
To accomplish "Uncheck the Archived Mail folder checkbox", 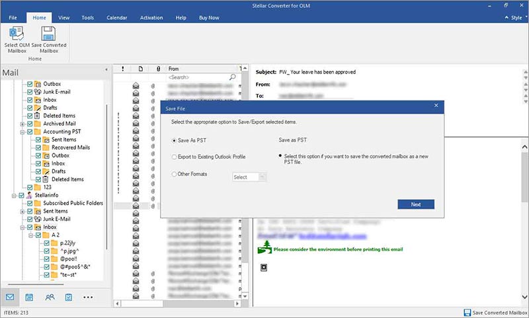I will point(30,124).
